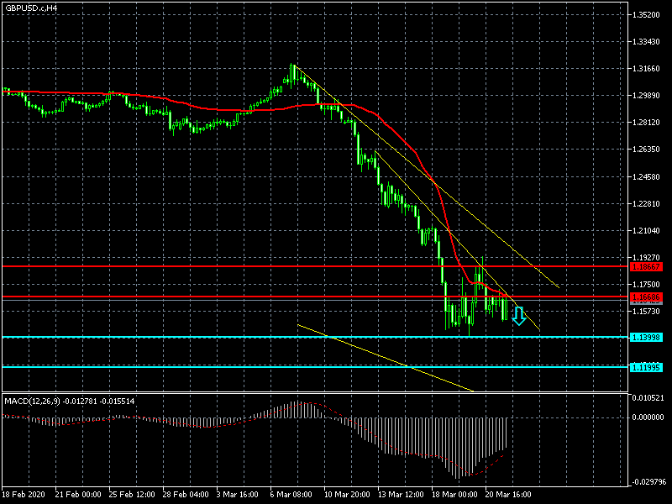Click the 6 Mar 08:00 time label

[x=291, y=494]
